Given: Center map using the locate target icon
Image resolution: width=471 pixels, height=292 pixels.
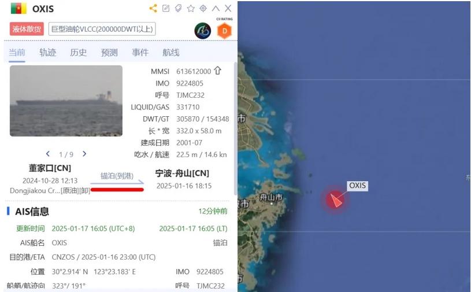Looking at the screenshot, I should 203,8.
